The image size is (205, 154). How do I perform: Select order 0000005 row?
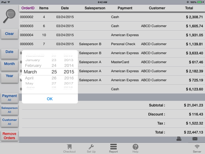pos(112,44)
